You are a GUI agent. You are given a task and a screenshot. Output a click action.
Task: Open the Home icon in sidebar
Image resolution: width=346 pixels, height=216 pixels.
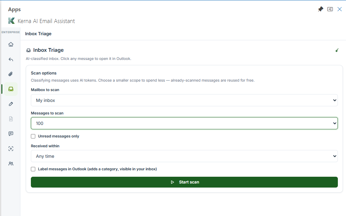pos(11,44)
